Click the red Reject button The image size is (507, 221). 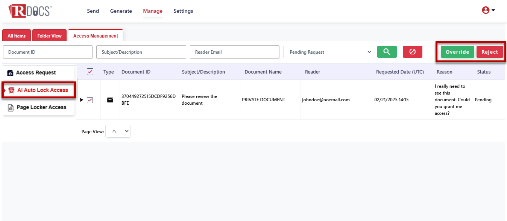490,52
